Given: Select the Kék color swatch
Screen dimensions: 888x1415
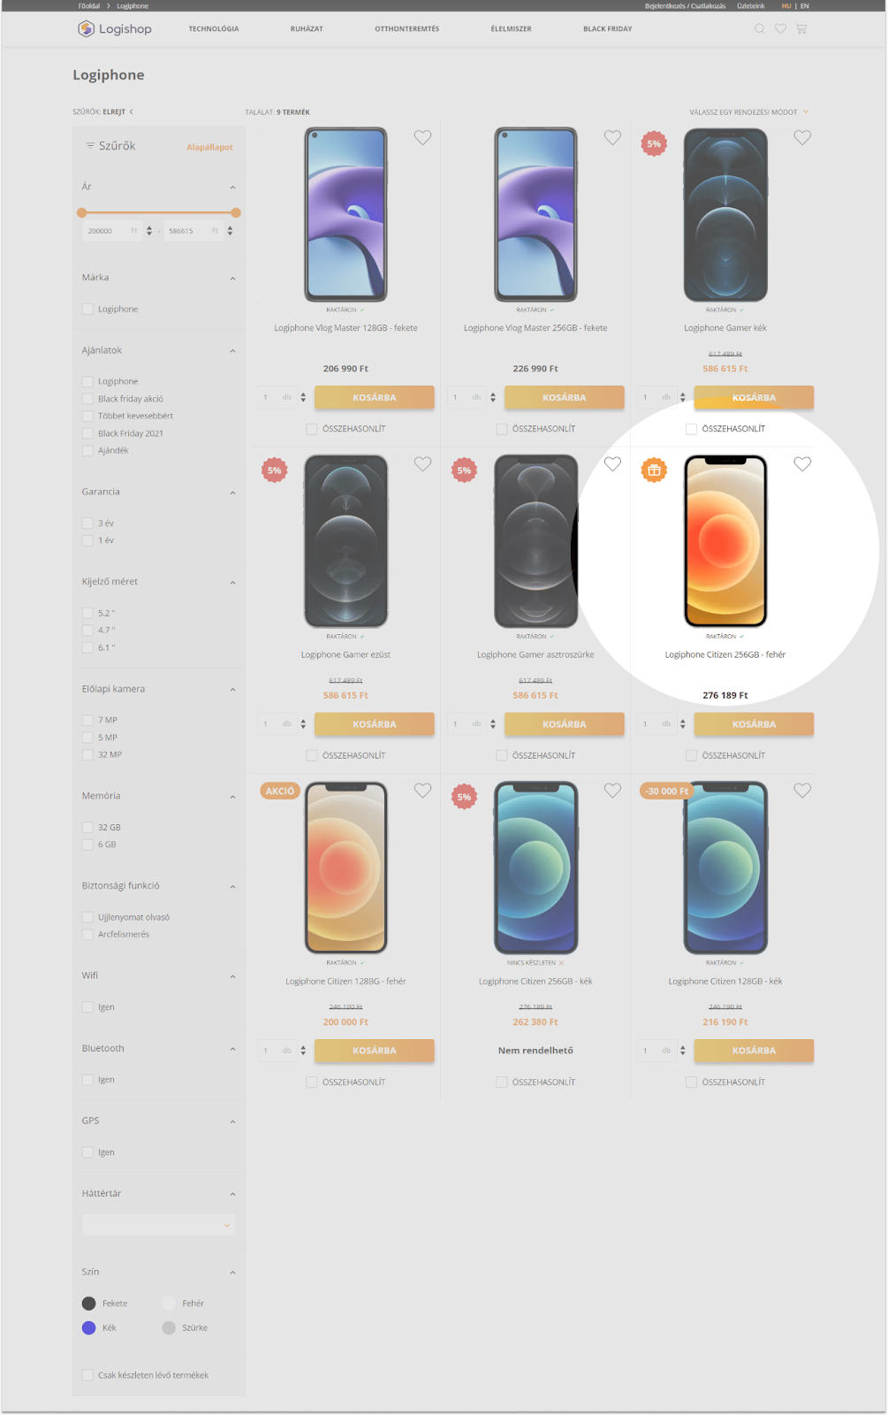Looking at the screenshot, I should click(89, 1328).
